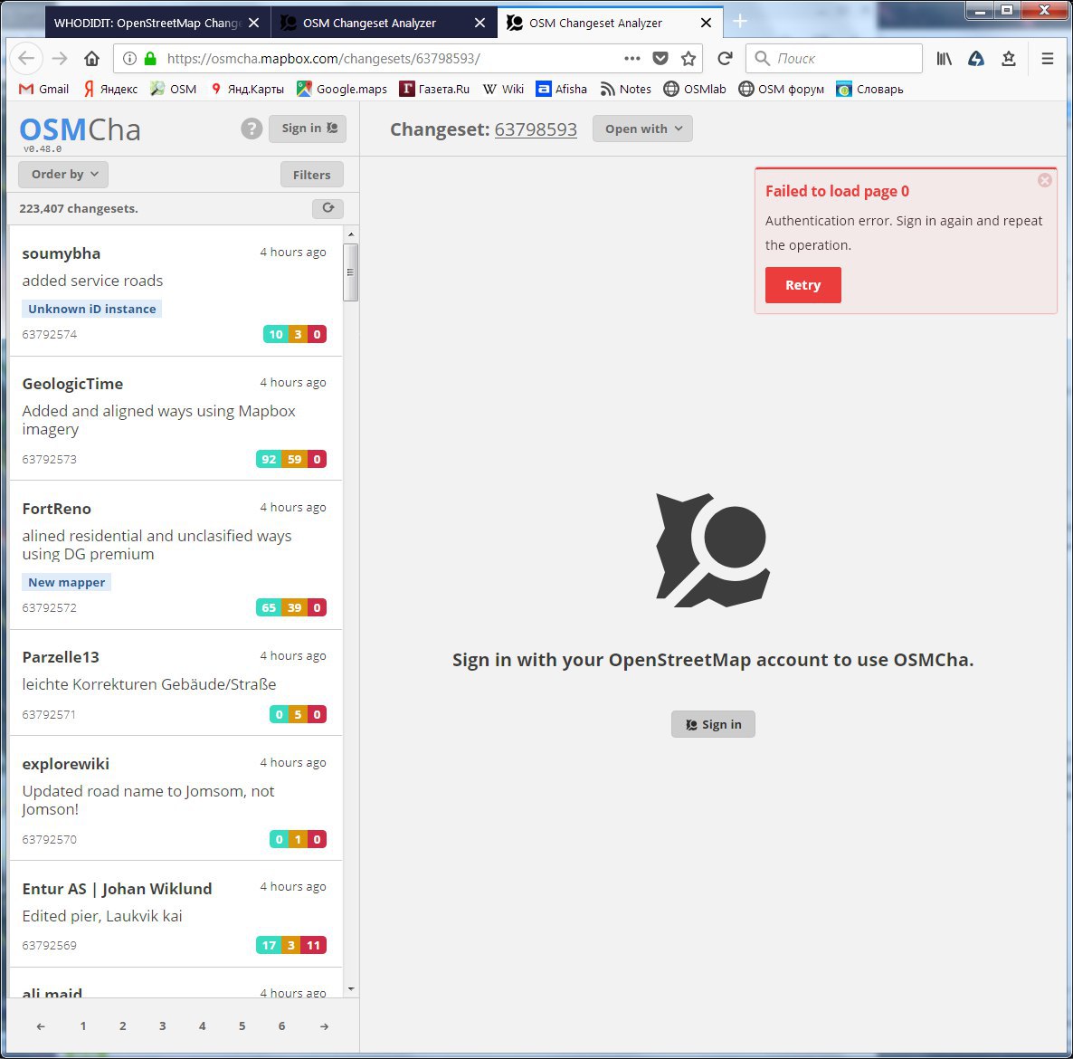Screen dimensions: 1073x1059
Task: Go to the next changeset page arrow
Action: 324,1026
